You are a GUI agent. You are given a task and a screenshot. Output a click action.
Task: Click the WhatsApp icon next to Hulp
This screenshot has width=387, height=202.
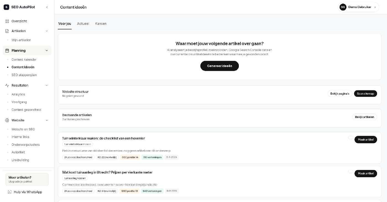(x=10, y=192)
